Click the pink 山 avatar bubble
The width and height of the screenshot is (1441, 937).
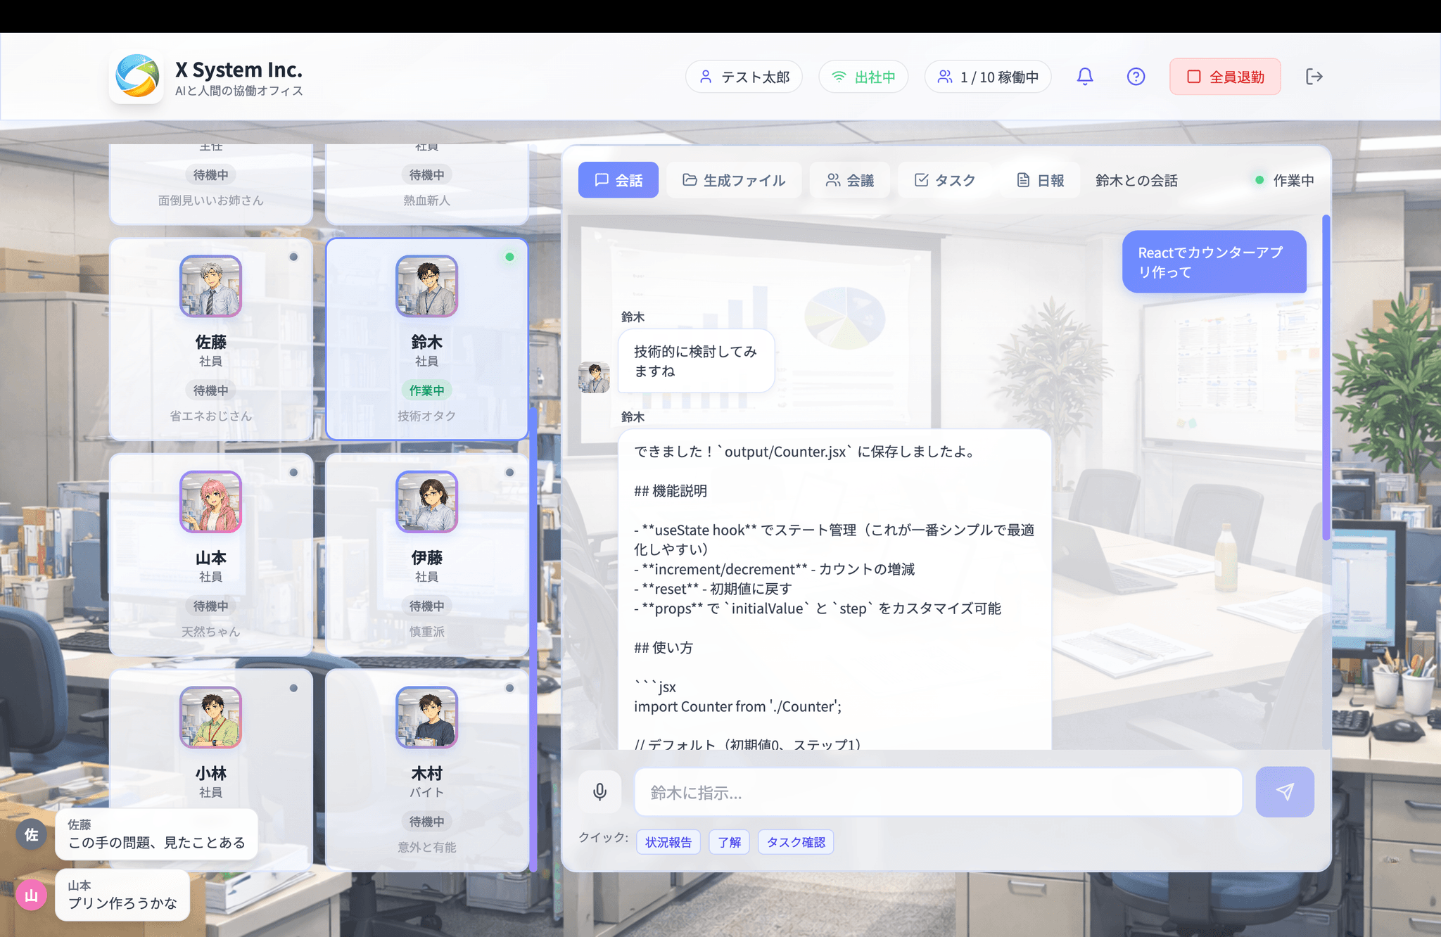click(32, 895)
